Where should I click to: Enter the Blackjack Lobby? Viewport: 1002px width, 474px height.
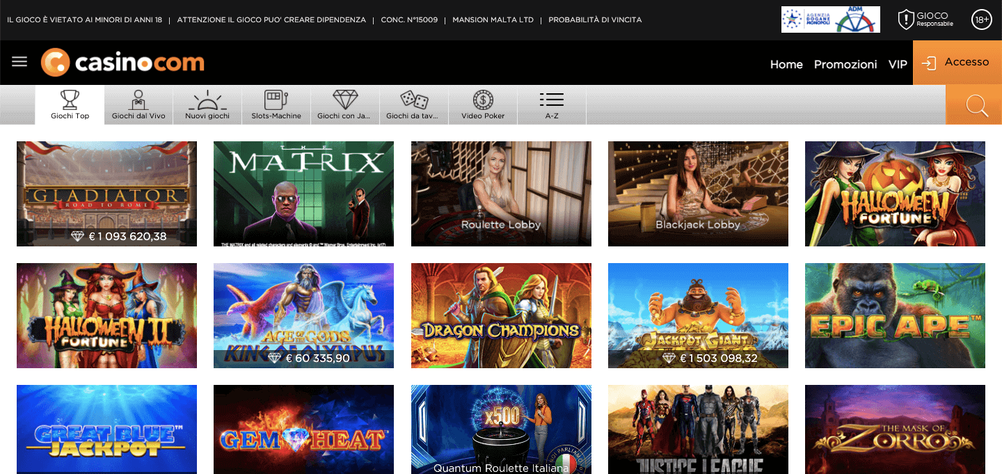(698, 193)
